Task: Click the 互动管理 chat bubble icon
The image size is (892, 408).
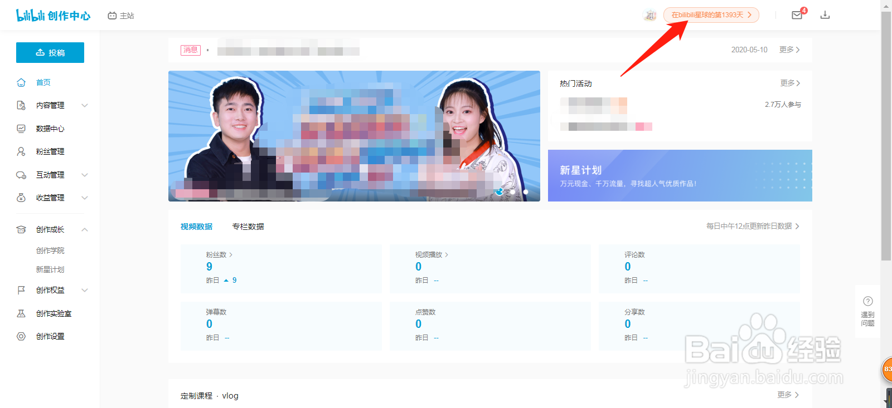Action: point(21,175)
